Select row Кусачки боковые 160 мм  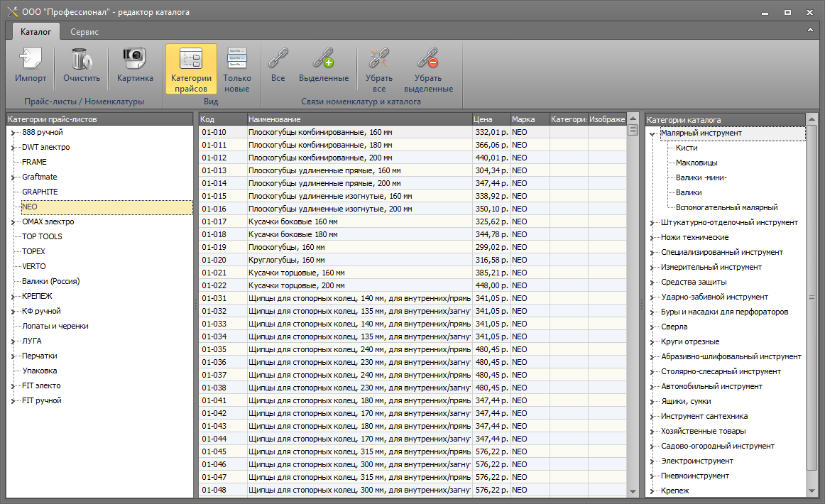click(412, 221)
